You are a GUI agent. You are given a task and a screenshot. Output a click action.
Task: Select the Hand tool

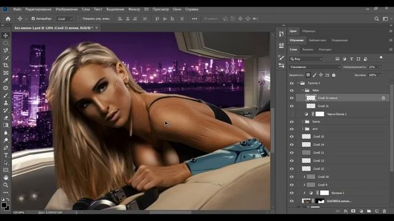6,177
